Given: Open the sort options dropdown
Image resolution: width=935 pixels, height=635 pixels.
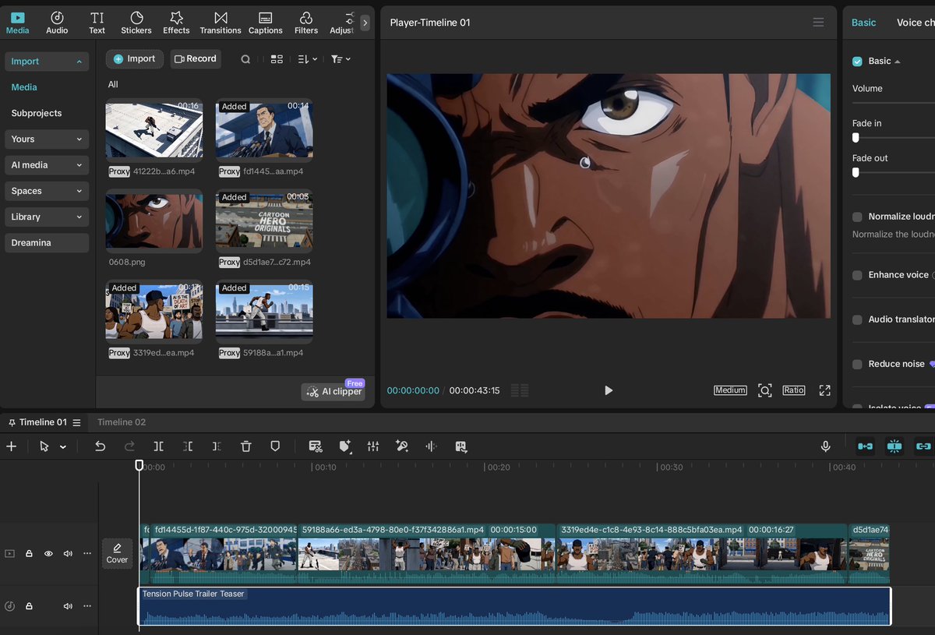Looking at the screenshot, I should 308,59.
